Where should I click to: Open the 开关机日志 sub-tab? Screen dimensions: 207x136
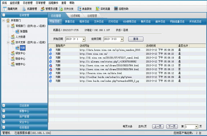click(x=195, y=22)
